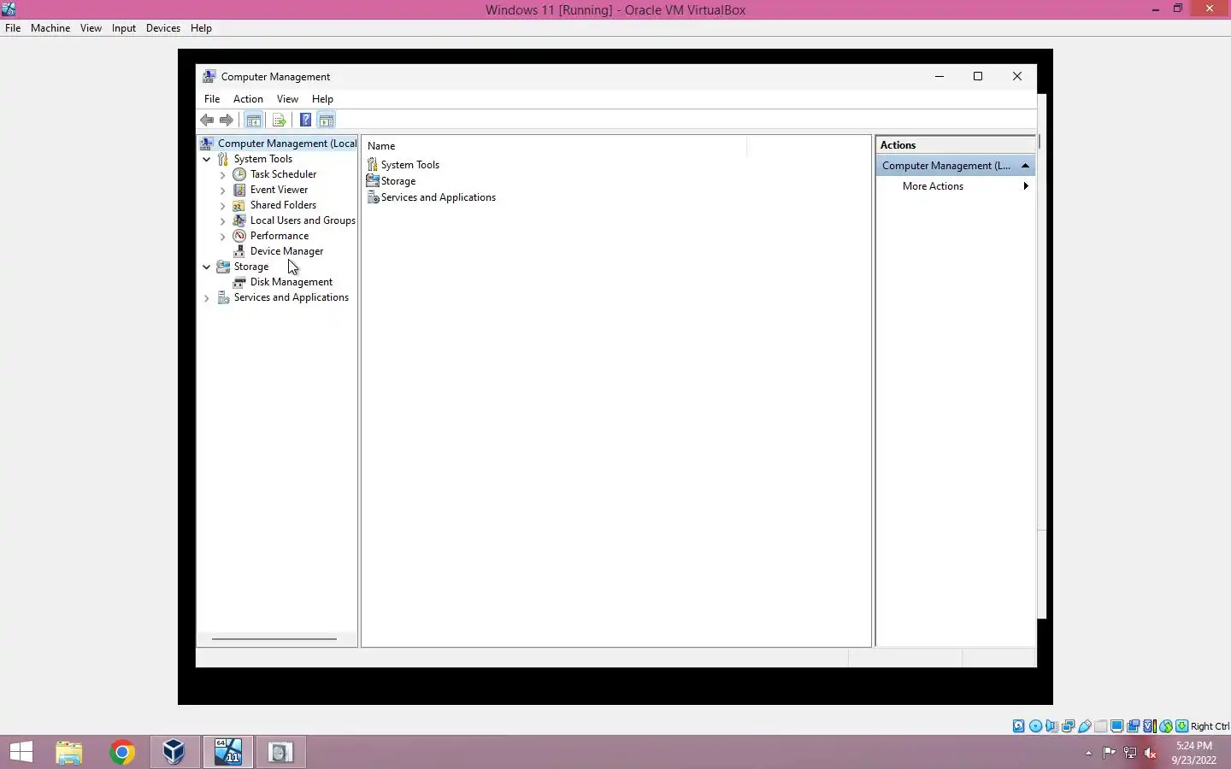Open Shared Folders node
Screen dimensions: 1231x769
tap(283, 205)
